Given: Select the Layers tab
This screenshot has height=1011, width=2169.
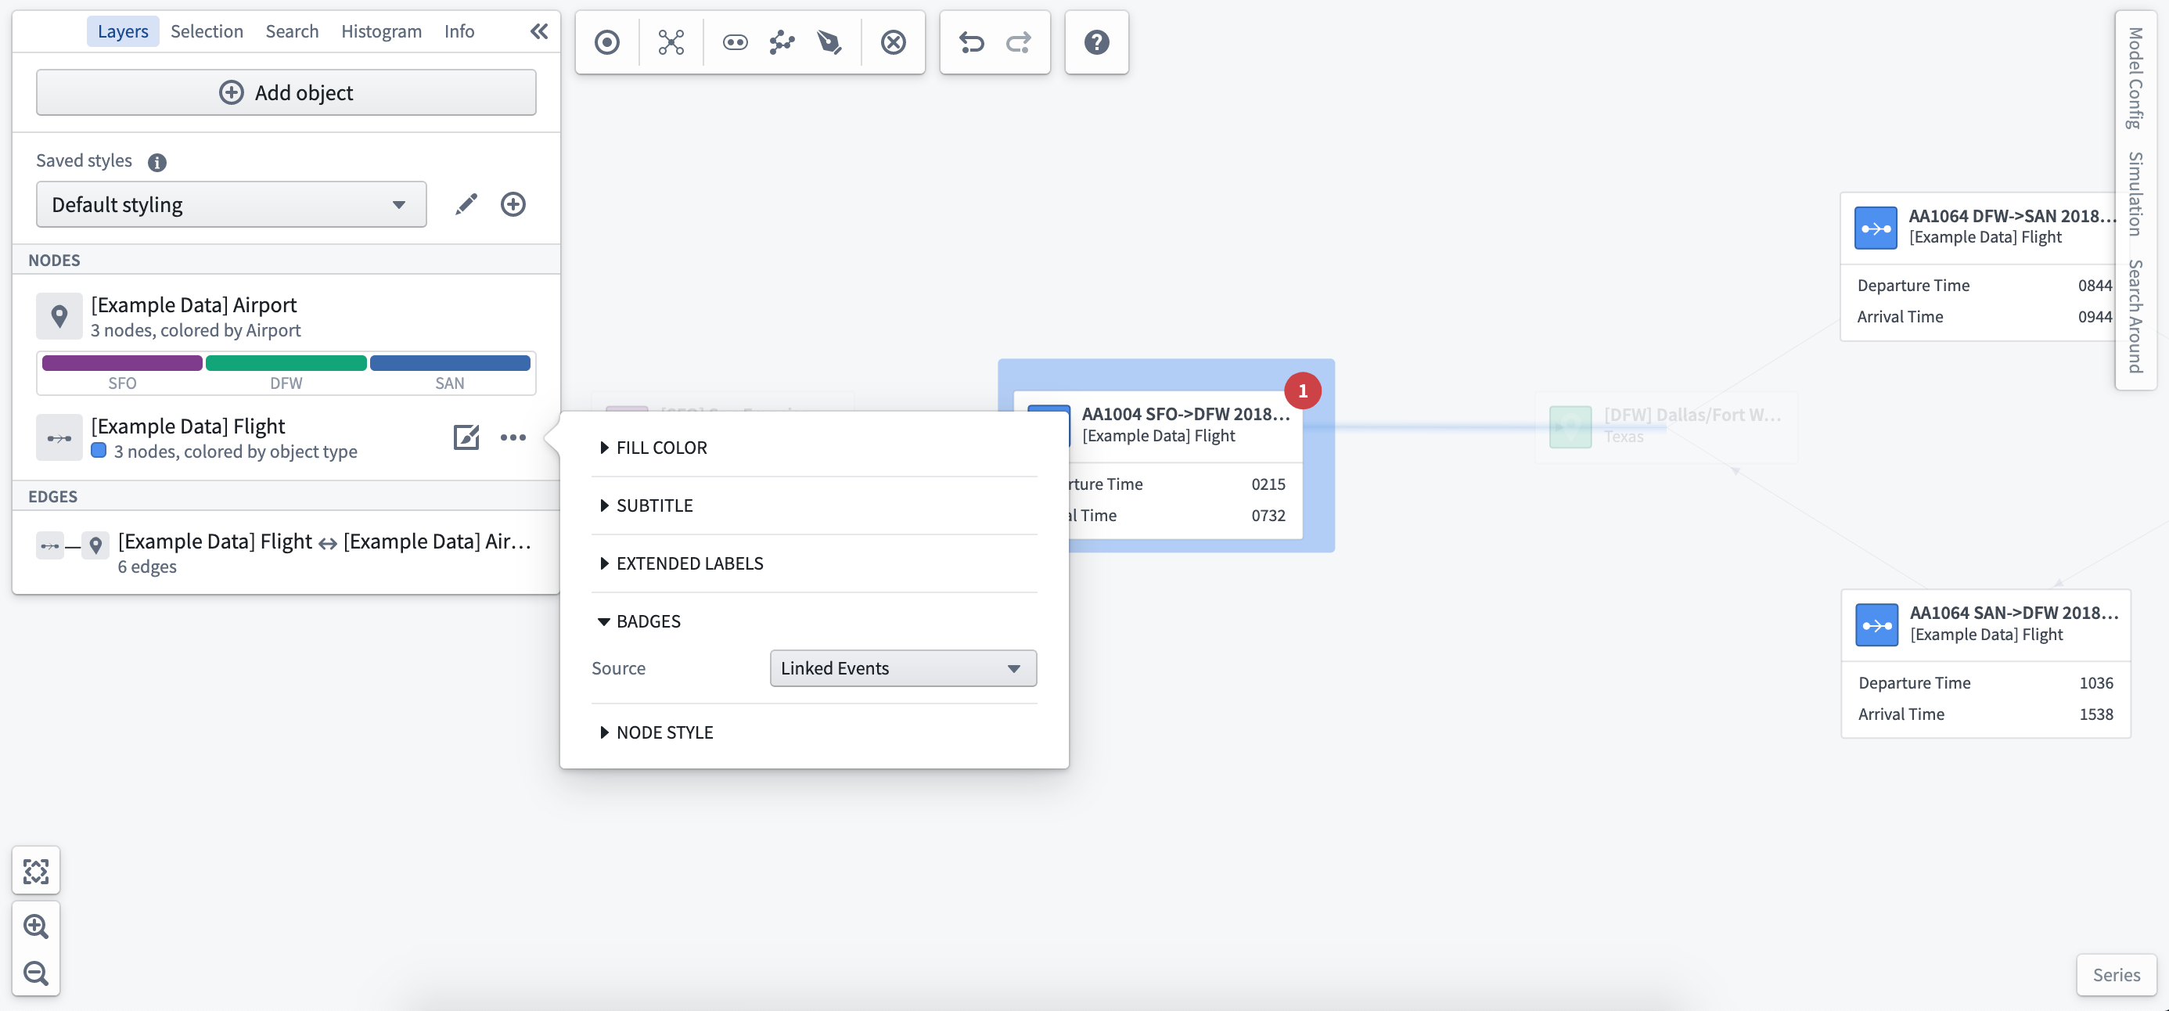Looking at the screenshot, I should coord(123,31).
